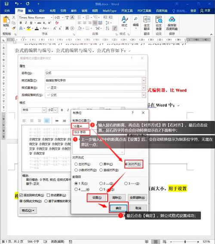Open the Format (格式) dropdown button
The image size is (215, 244).
[x=28, y=210]
